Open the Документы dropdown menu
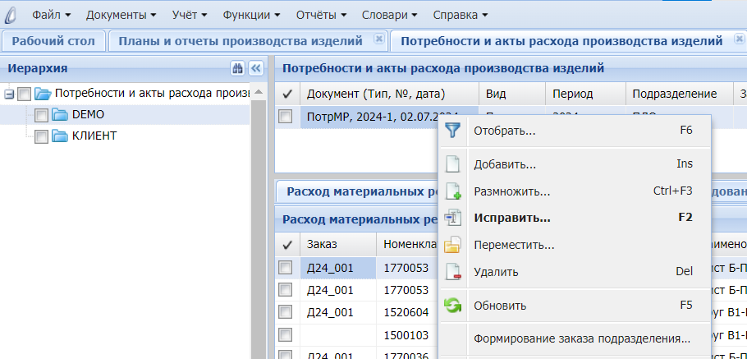 (x=121, y=15)
